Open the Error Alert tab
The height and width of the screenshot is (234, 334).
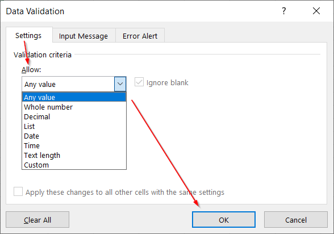(140, 36)
